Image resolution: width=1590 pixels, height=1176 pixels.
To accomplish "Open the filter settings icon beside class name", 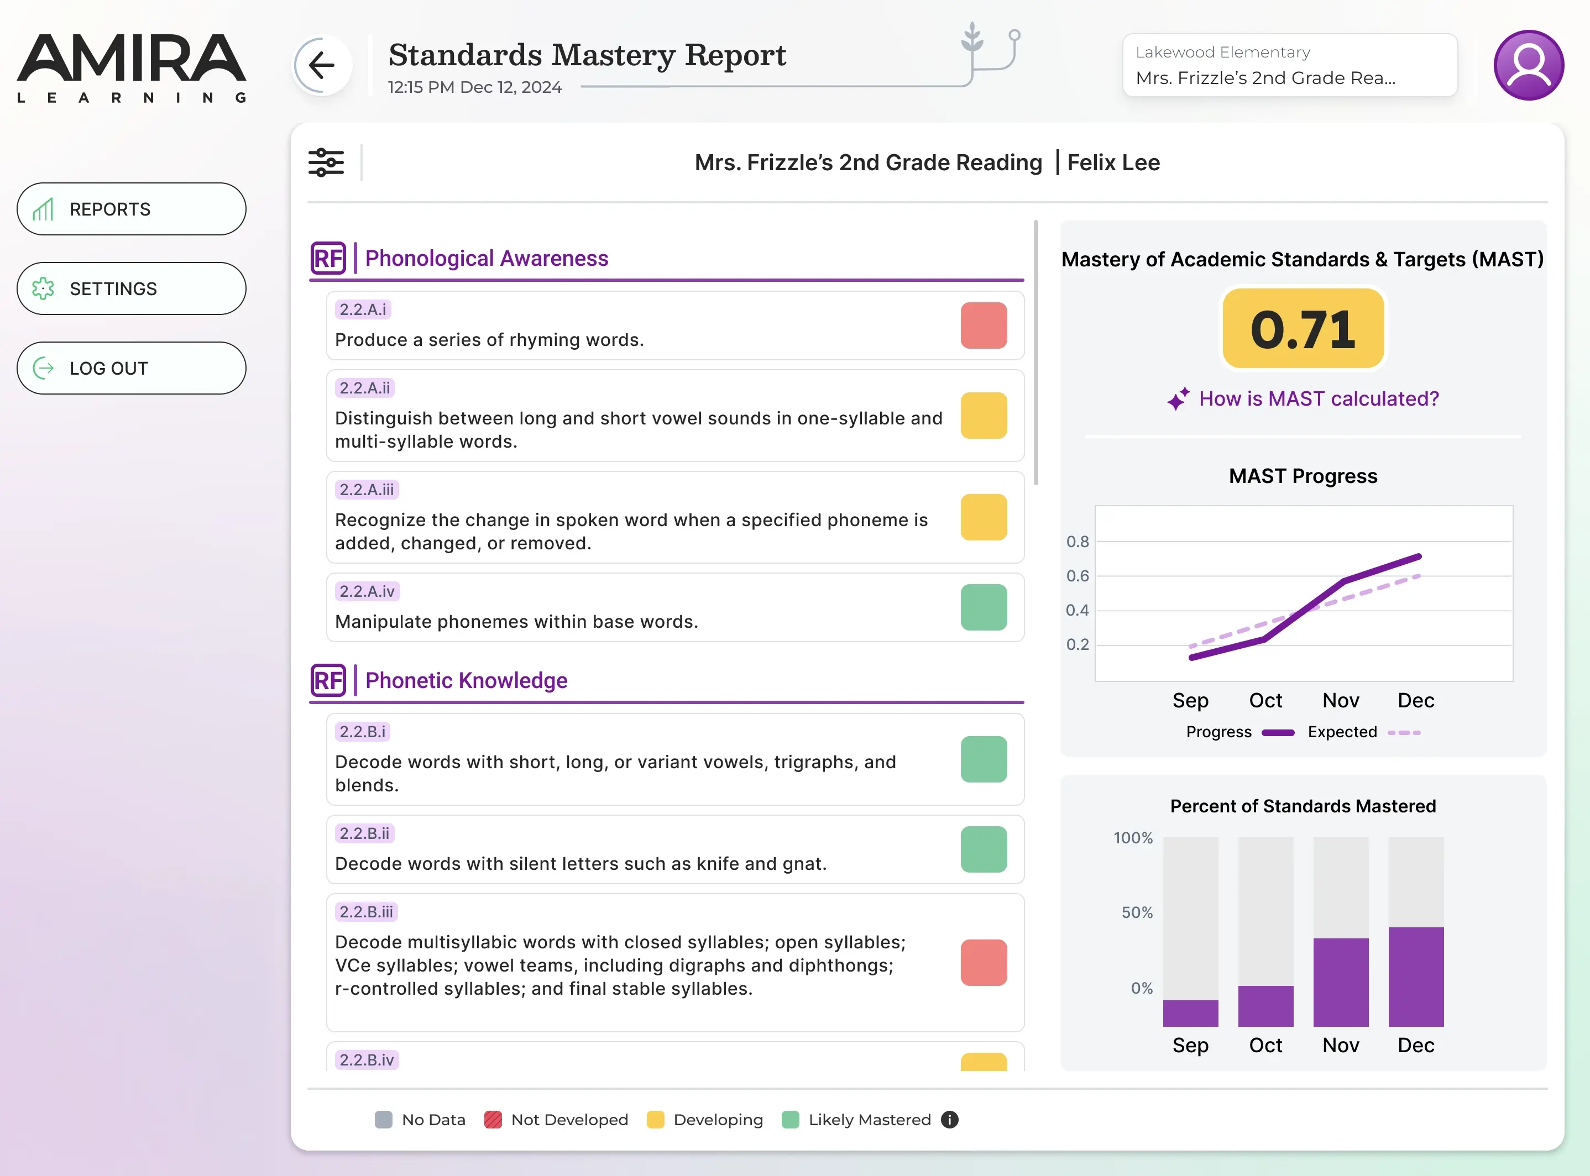I will click(x=327, y=161).
